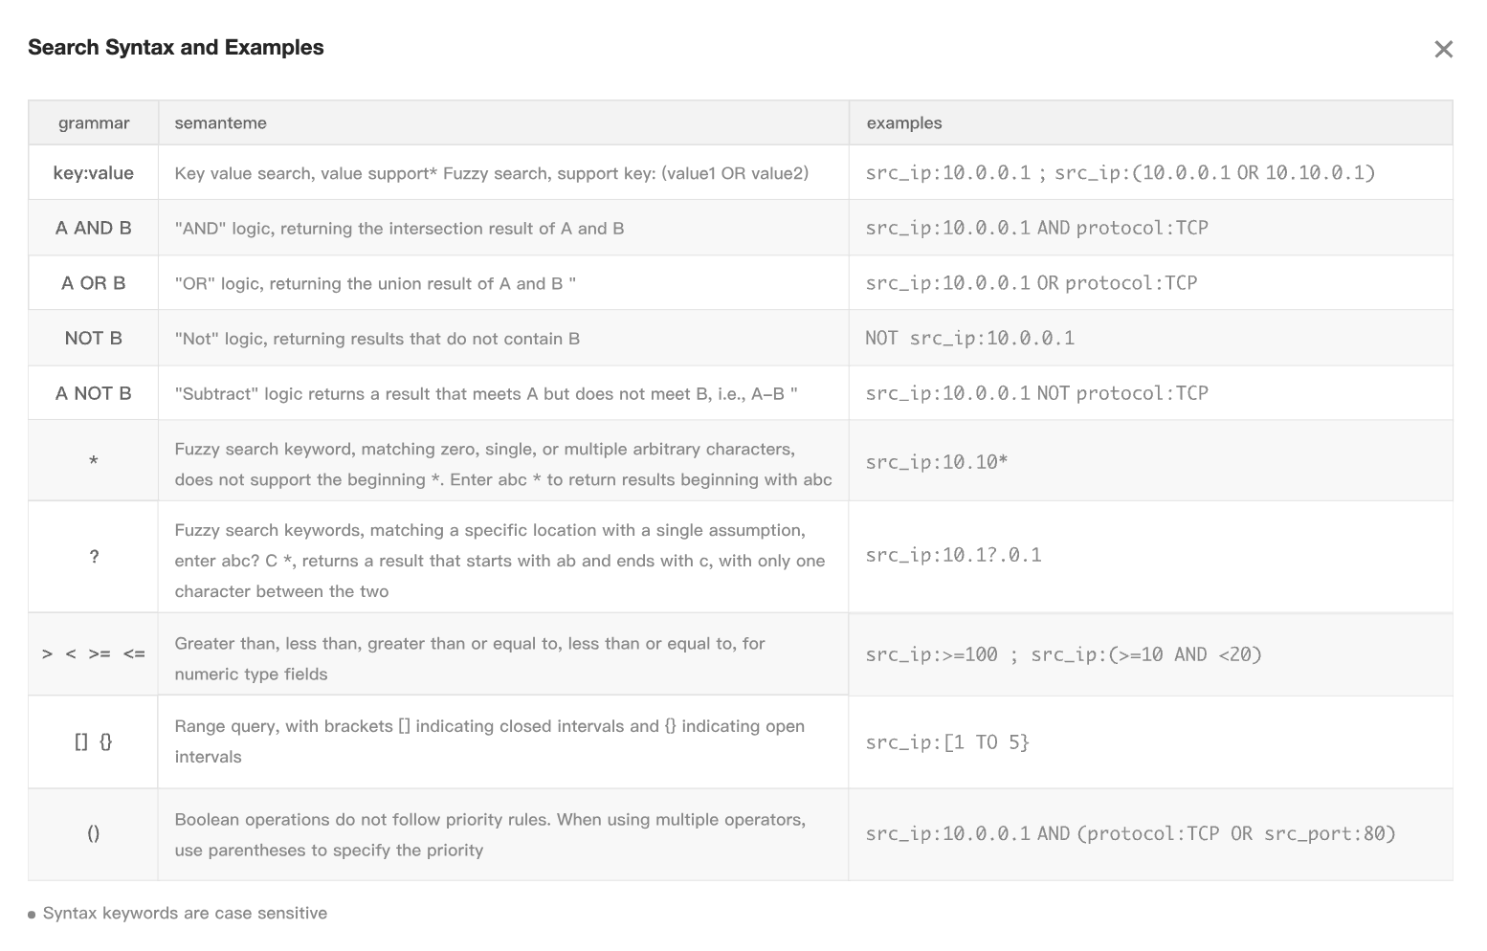Image resolution: width=1487 pixels, height=951 pixels.
Task: Select the 'src_ip:10.10*' example text
Action: [x=936, y=463]
